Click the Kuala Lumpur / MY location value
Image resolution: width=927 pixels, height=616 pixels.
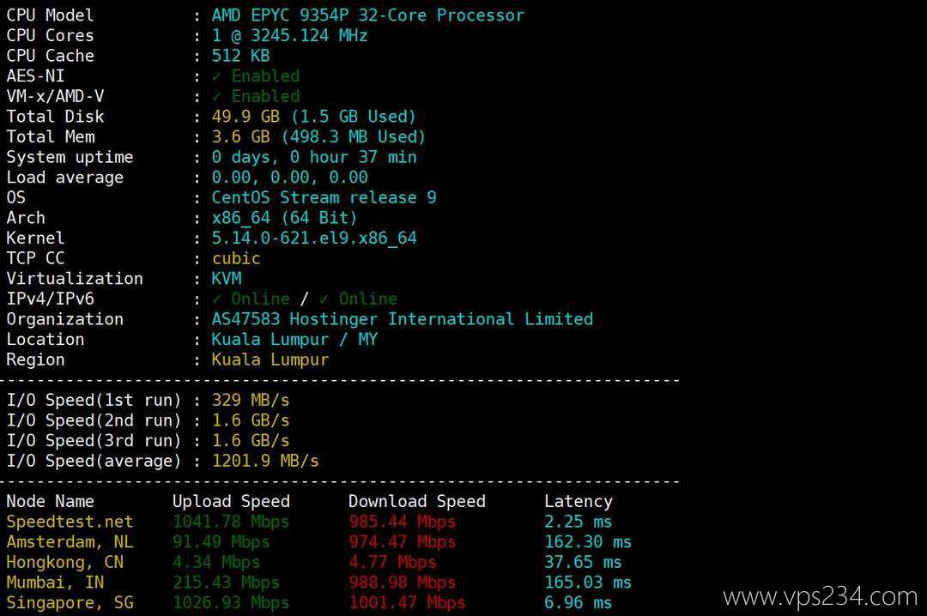(294, 340)
